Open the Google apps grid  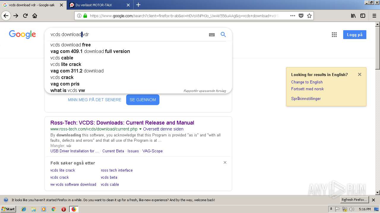[x=334, y=35]
